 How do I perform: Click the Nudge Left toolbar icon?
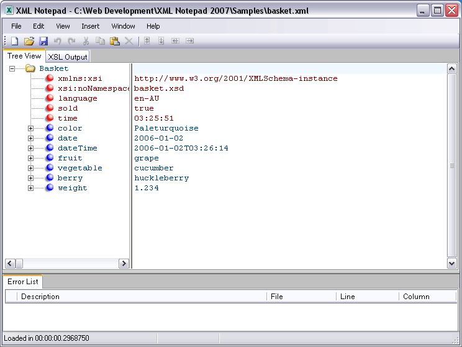(175, 41)
